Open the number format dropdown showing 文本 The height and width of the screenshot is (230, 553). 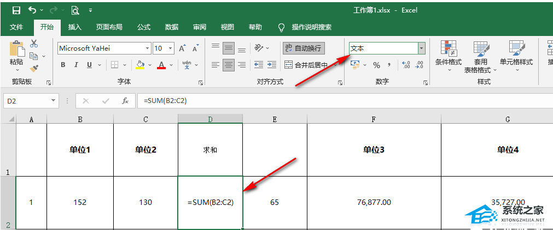(421, 48)
